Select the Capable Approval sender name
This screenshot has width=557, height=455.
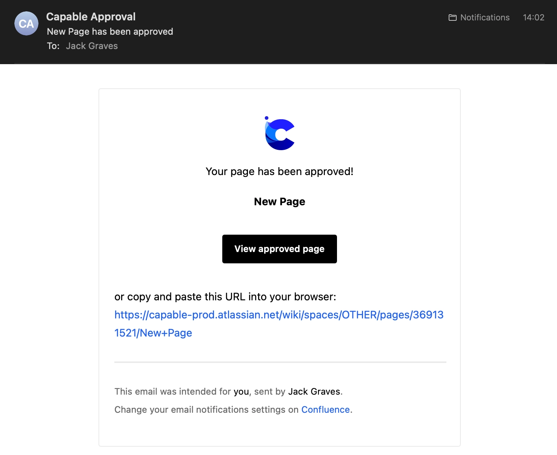point(91,17)
